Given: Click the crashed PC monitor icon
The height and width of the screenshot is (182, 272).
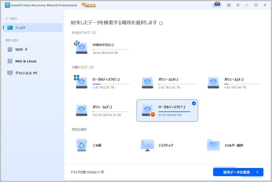Looking at the screenshot, I should point(10,73).
